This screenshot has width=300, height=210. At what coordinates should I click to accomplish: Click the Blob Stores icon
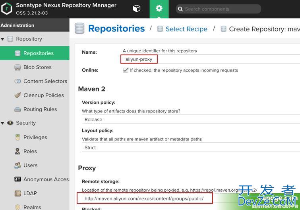click(x=17, y=67)
